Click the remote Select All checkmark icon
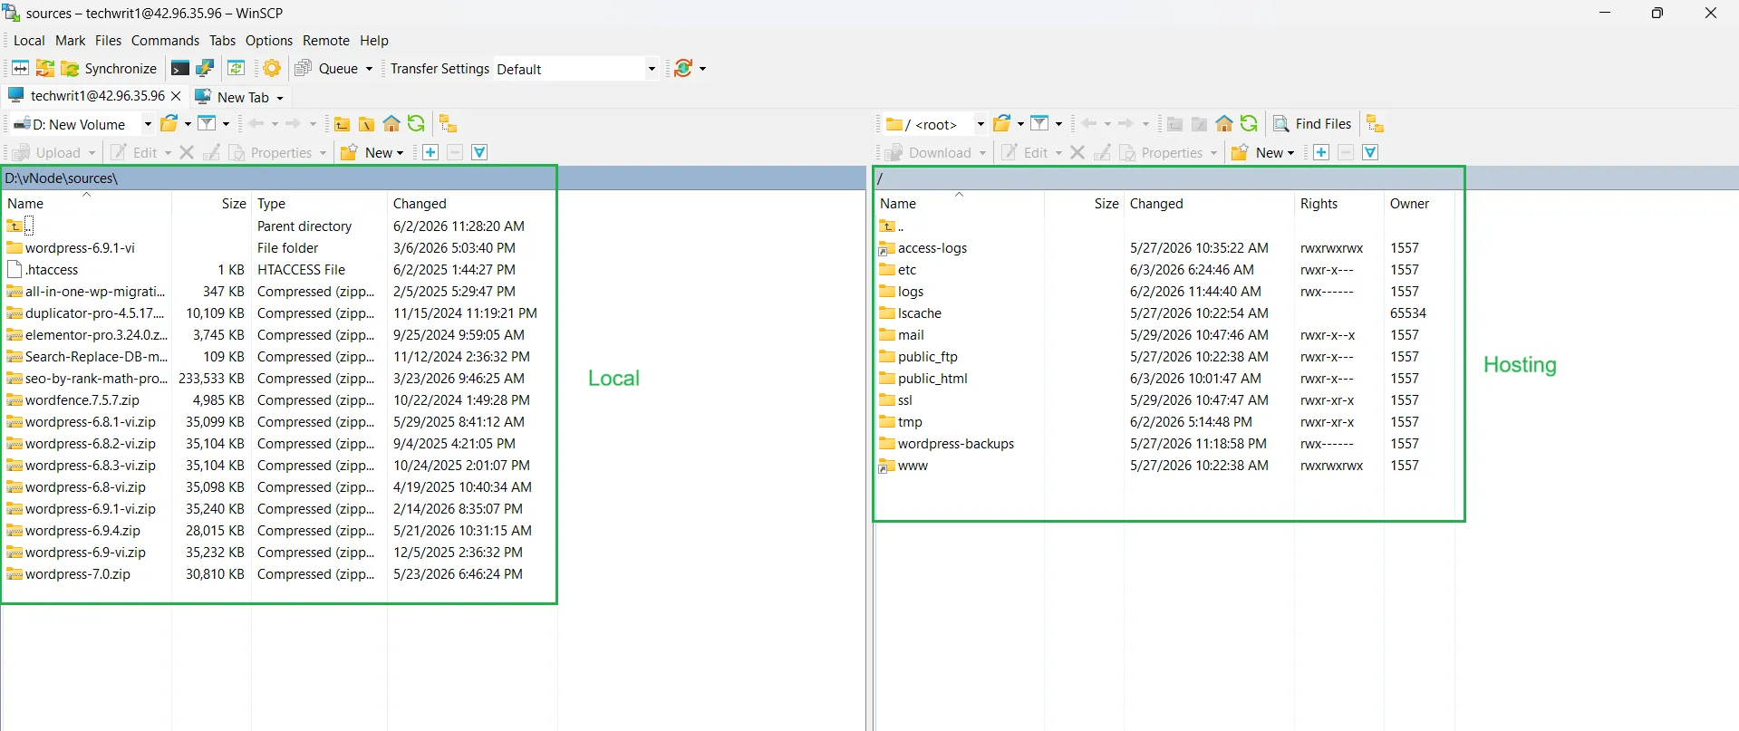This screenshot has width=1739, height=731. (x=1370, y=152)
